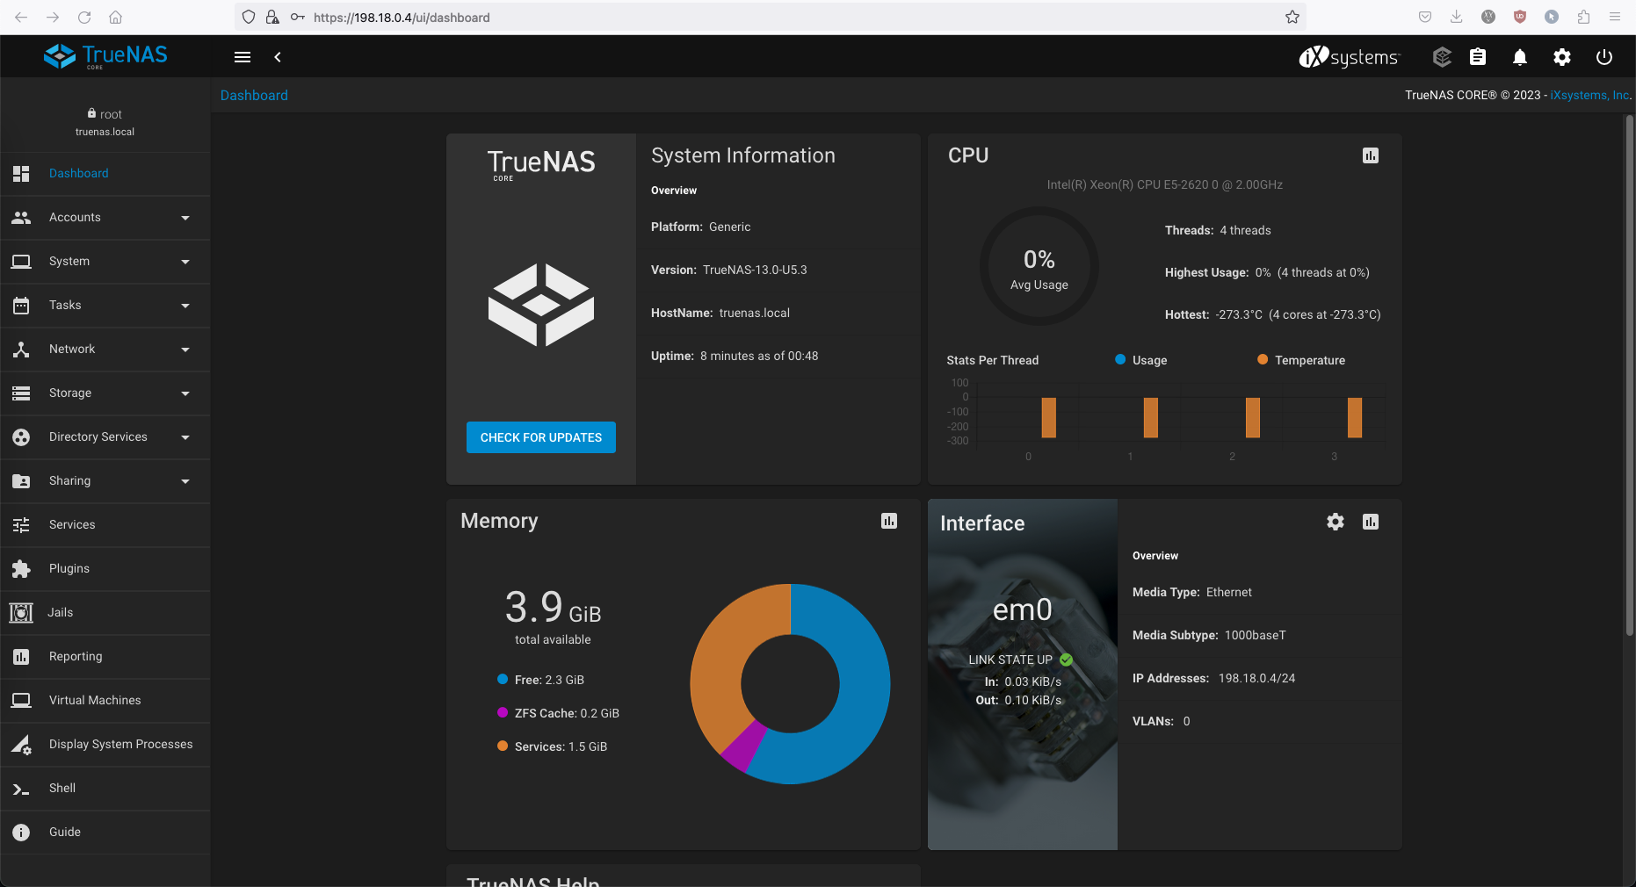Collapse sidebar with left chevron
1636x887 pixels.
click(278, 57)
